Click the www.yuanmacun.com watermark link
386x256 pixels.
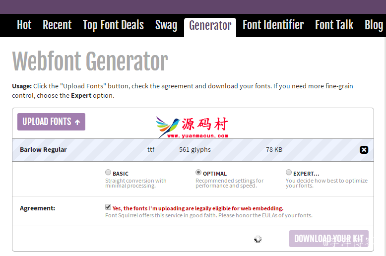click(197, 135)
